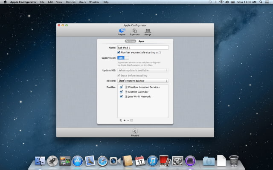Disable the Join Wi-Fi Network profile
The height and width of the screenshot is (170, 273).
122,96
